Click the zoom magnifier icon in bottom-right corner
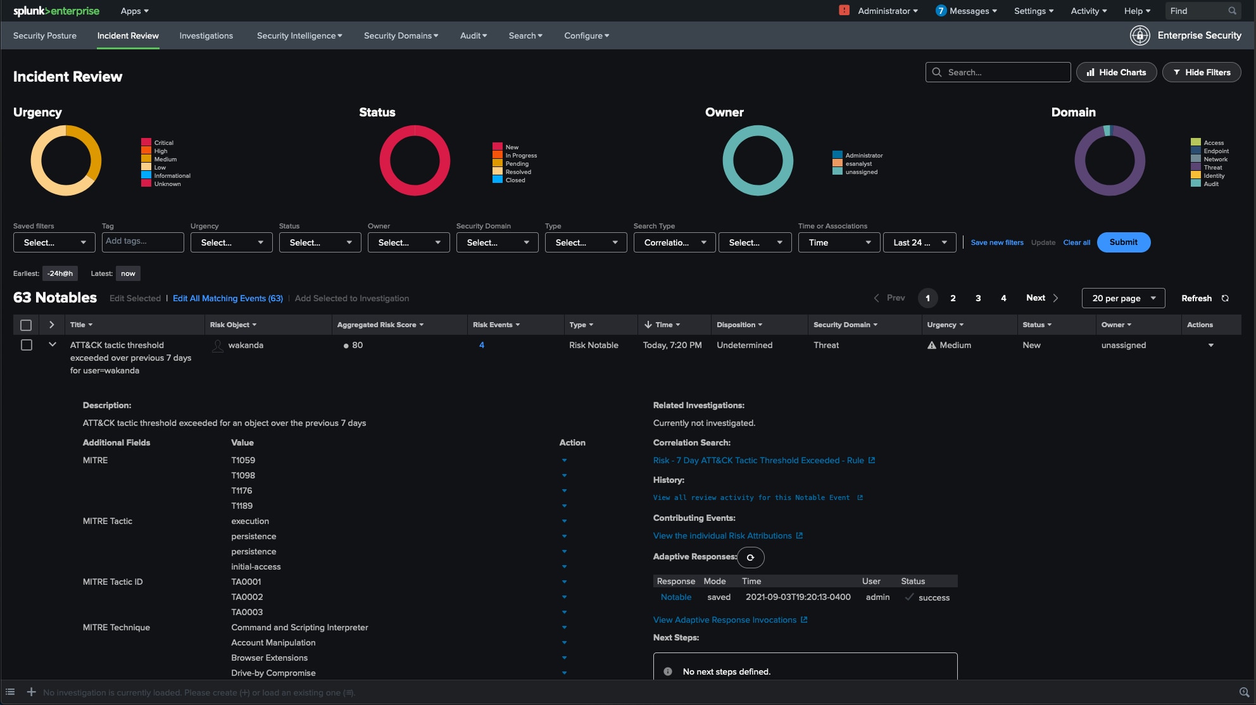The image size is (1256, 705). (1244, 692)
